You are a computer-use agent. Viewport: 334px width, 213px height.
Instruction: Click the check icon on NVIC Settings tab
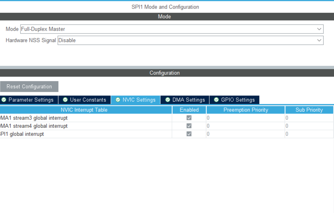(x=118, y=100)
